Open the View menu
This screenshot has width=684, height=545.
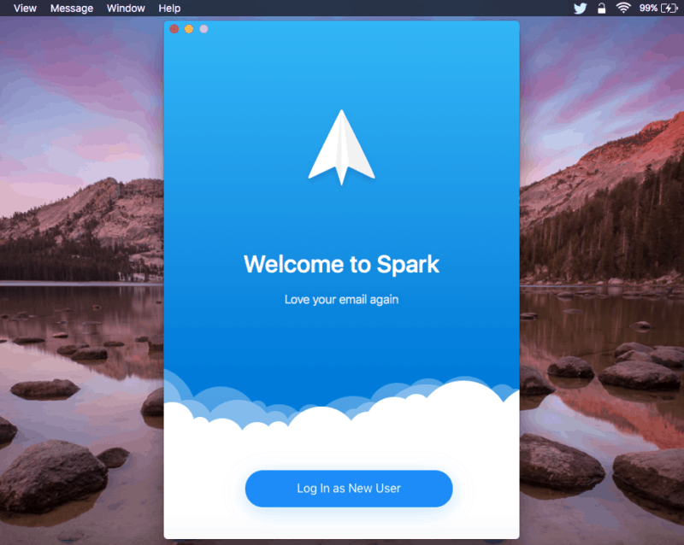pos(24,8)
